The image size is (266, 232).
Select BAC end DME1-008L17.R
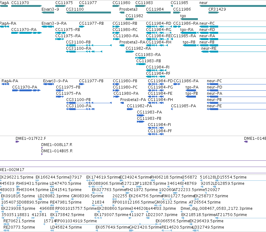pos(57,145)
